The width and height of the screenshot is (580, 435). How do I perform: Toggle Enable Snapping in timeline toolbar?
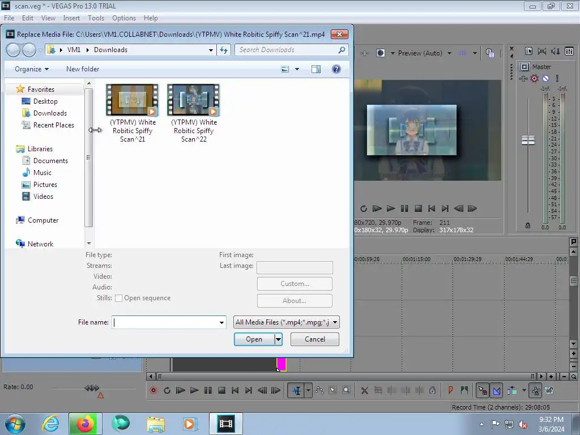(483, 390)
